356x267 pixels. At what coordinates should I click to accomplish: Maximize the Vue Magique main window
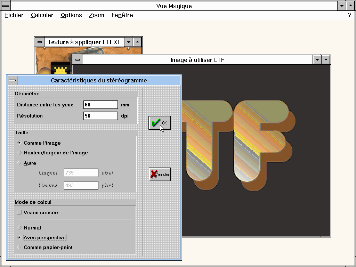[350, 6]
